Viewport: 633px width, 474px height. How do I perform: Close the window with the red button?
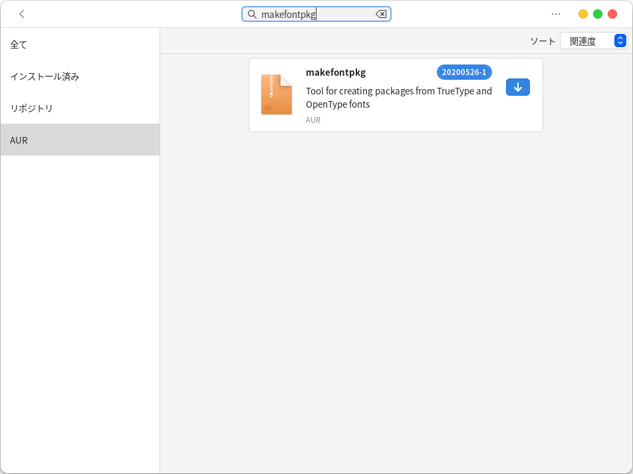(612, 14)
